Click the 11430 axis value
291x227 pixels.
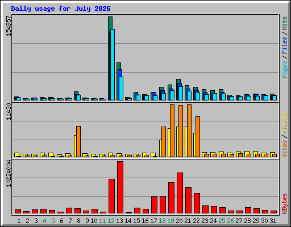tap(9, 111)
